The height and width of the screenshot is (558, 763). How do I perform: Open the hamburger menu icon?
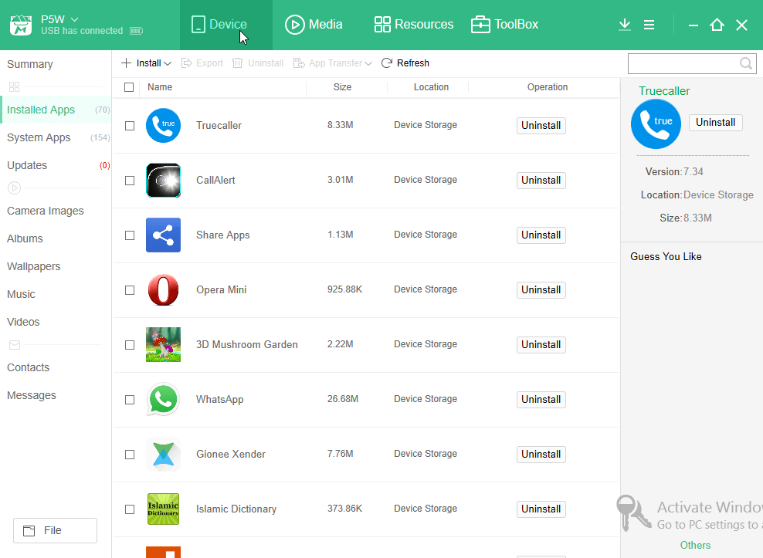pos(649,24)
